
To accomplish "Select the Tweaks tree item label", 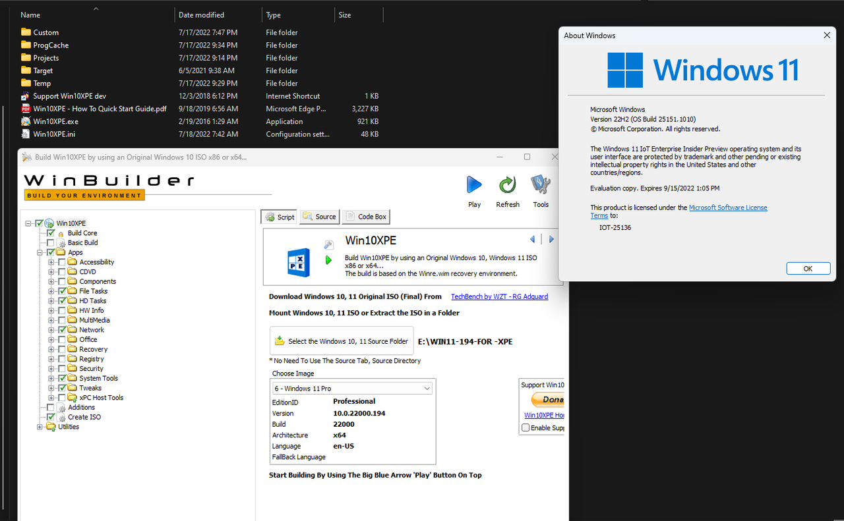I will [90, 388].
